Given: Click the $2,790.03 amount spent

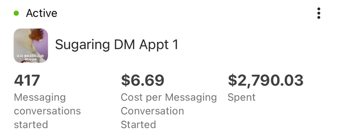Looking at the screenshot, I should [x=266, y=81].
